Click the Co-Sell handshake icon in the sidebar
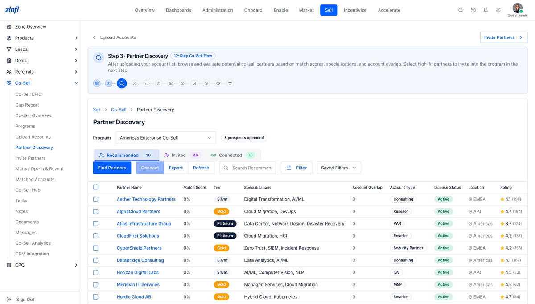The height and width of the screenshot is (304, 535). [9, 83]
